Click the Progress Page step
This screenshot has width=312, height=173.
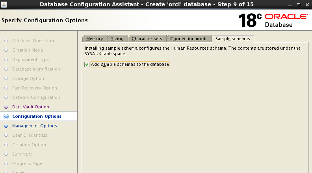click(x=27, y=164)
